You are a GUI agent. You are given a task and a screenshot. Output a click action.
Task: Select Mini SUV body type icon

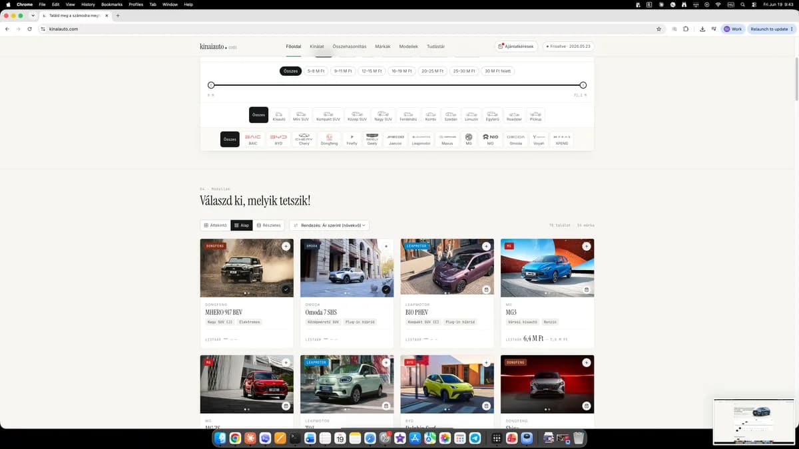[x=301, y=116]
